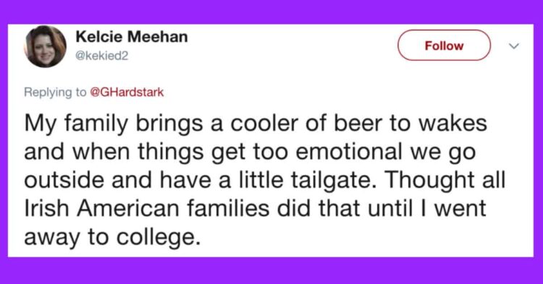
Task: Open the @kekied2 handle
Action: pyautogui.click(x=102, y=56)
